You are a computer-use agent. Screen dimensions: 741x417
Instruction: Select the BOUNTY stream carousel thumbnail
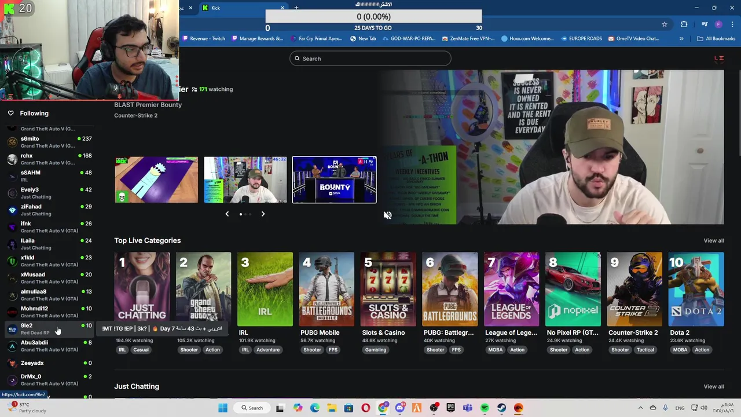pos(334,180)
